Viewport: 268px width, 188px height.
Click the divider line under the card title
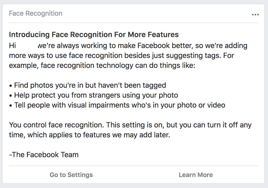(133, 23)
